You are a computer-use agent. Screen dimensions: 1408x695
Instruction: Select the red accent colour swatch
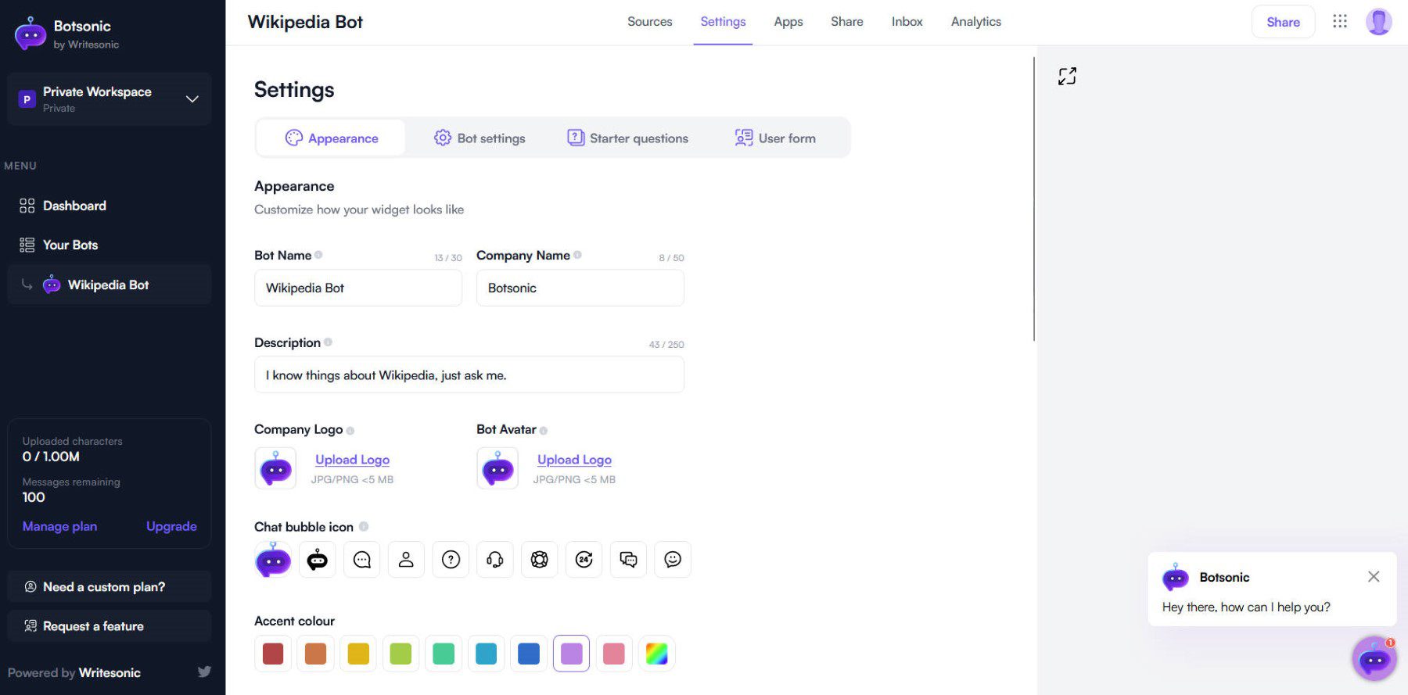273,654
